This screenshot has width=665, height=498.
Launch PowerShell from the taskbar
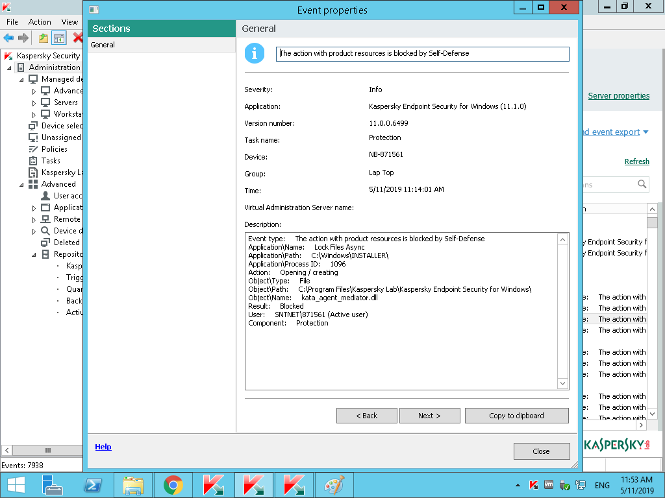93,485
